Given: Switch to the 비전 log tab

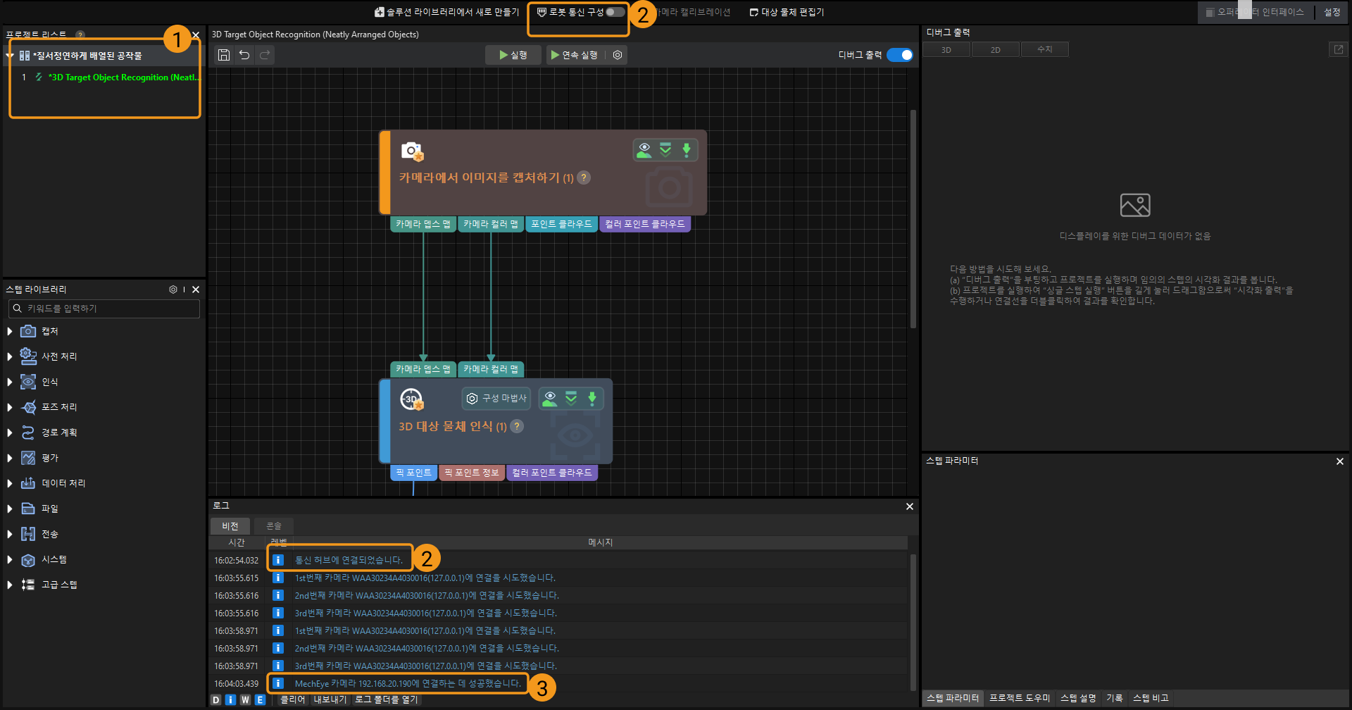Looking at the screenshot, I should pyautogui.click(x=230, y=526).
